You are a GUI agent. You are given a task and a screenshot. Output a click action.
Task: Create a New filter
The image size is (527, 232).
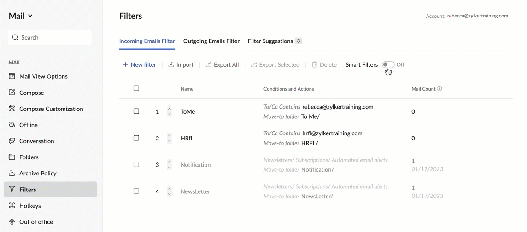[140, 64]
